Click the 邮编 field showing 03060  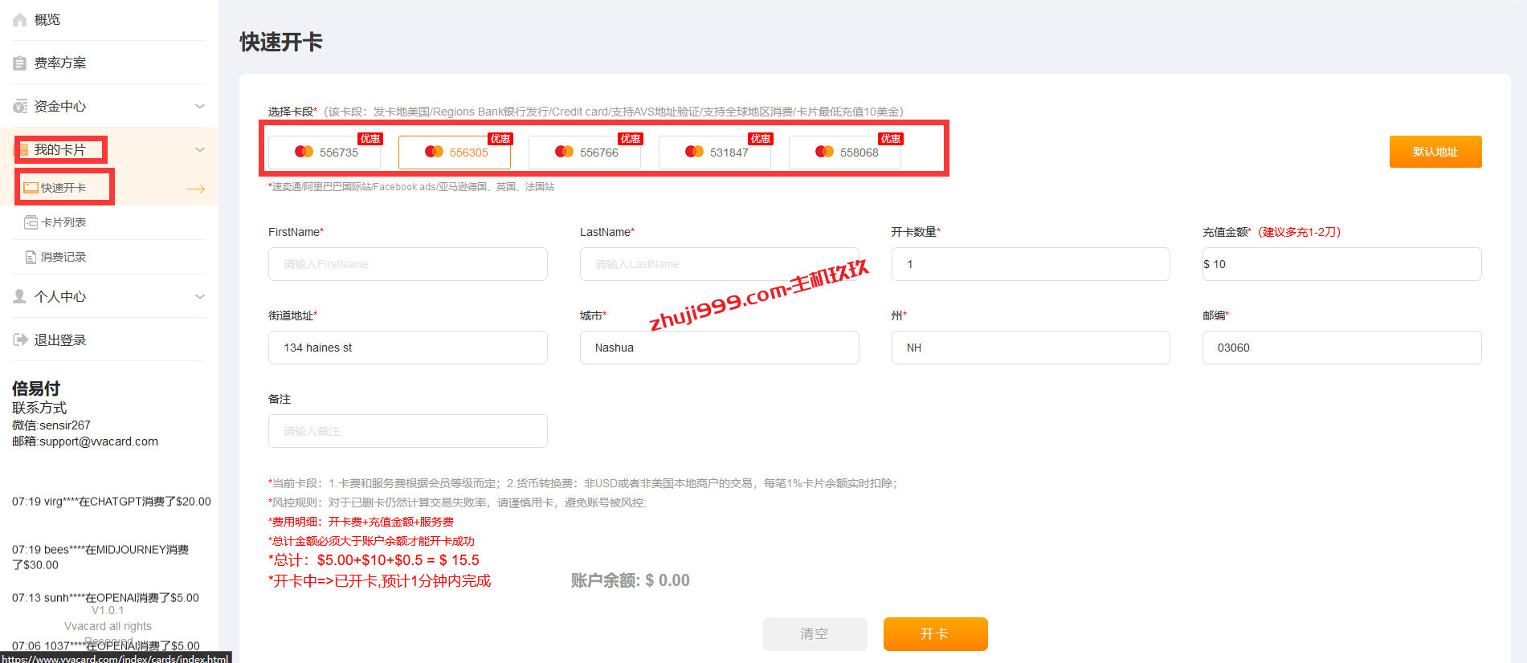tap(1342, 348)
